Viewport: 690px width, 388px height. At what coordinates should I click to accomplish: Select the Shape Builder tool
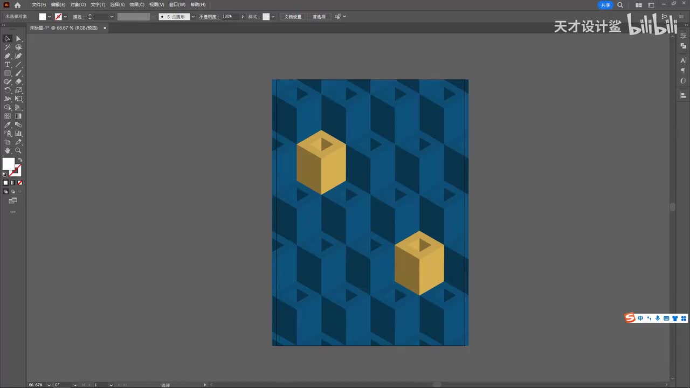[x=8, y=107]
